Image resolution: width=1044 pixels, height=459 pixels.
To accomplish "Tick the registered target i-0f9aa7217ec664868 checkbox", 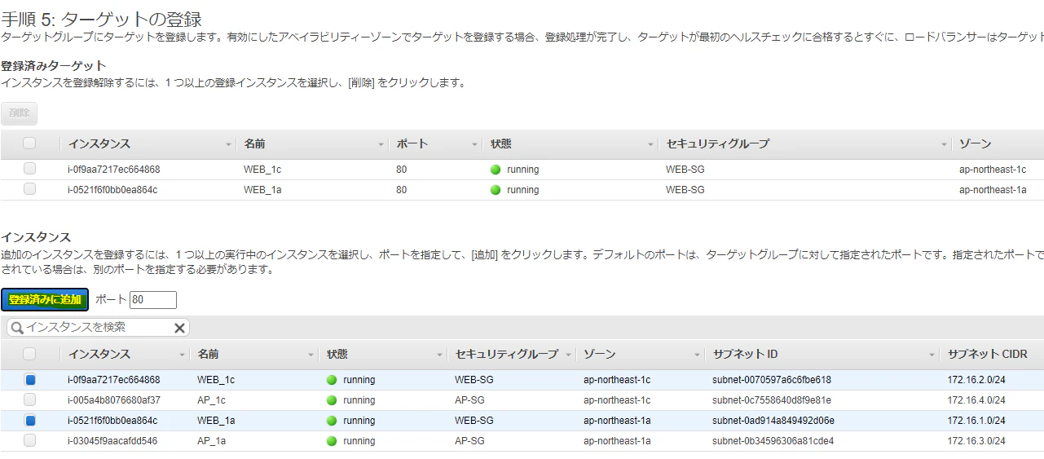I will coord(30,169).
